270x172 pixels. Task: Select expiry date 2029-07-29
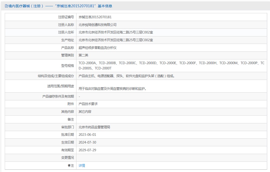87,150
